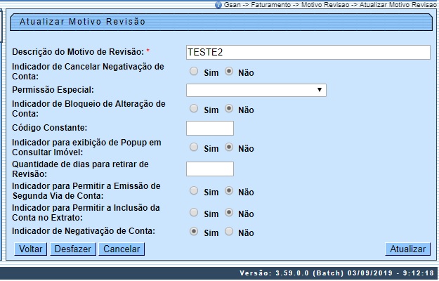
Task: Select Não for Cancelar Negativação de Conta
Action: click(229, 71)
